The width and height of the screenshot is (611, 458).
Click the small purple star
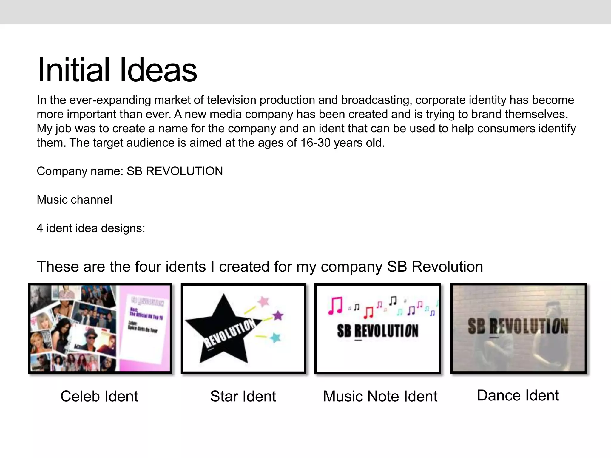(278, 315)
